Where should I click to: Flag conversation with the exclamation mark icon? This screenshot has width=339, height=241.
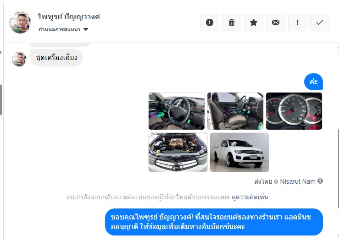tap(298, 22)
